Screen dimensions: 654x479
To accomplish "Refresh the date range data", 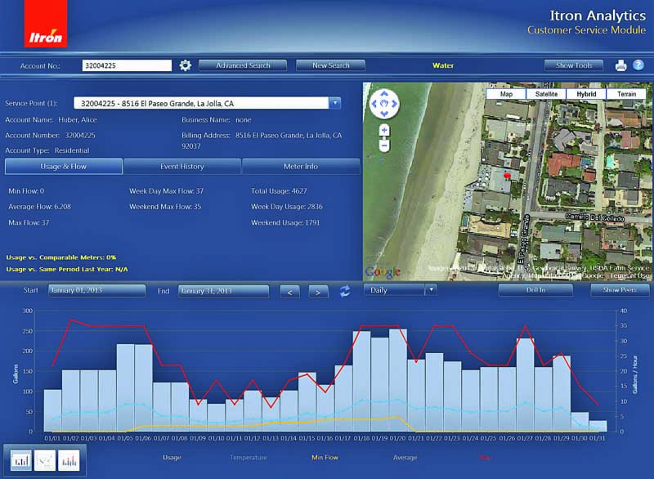I will point(344,290).
